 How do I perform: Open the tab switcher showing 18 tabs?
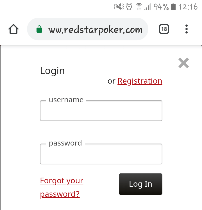click(x=164, y=29)
